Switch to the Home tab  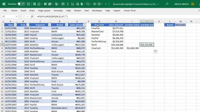point(14,11)
